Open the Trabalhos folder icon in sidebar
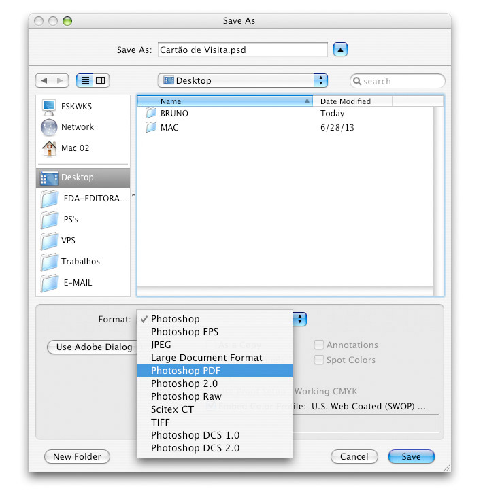Viewport: 483px width, 495px height. tap(49, 262)
